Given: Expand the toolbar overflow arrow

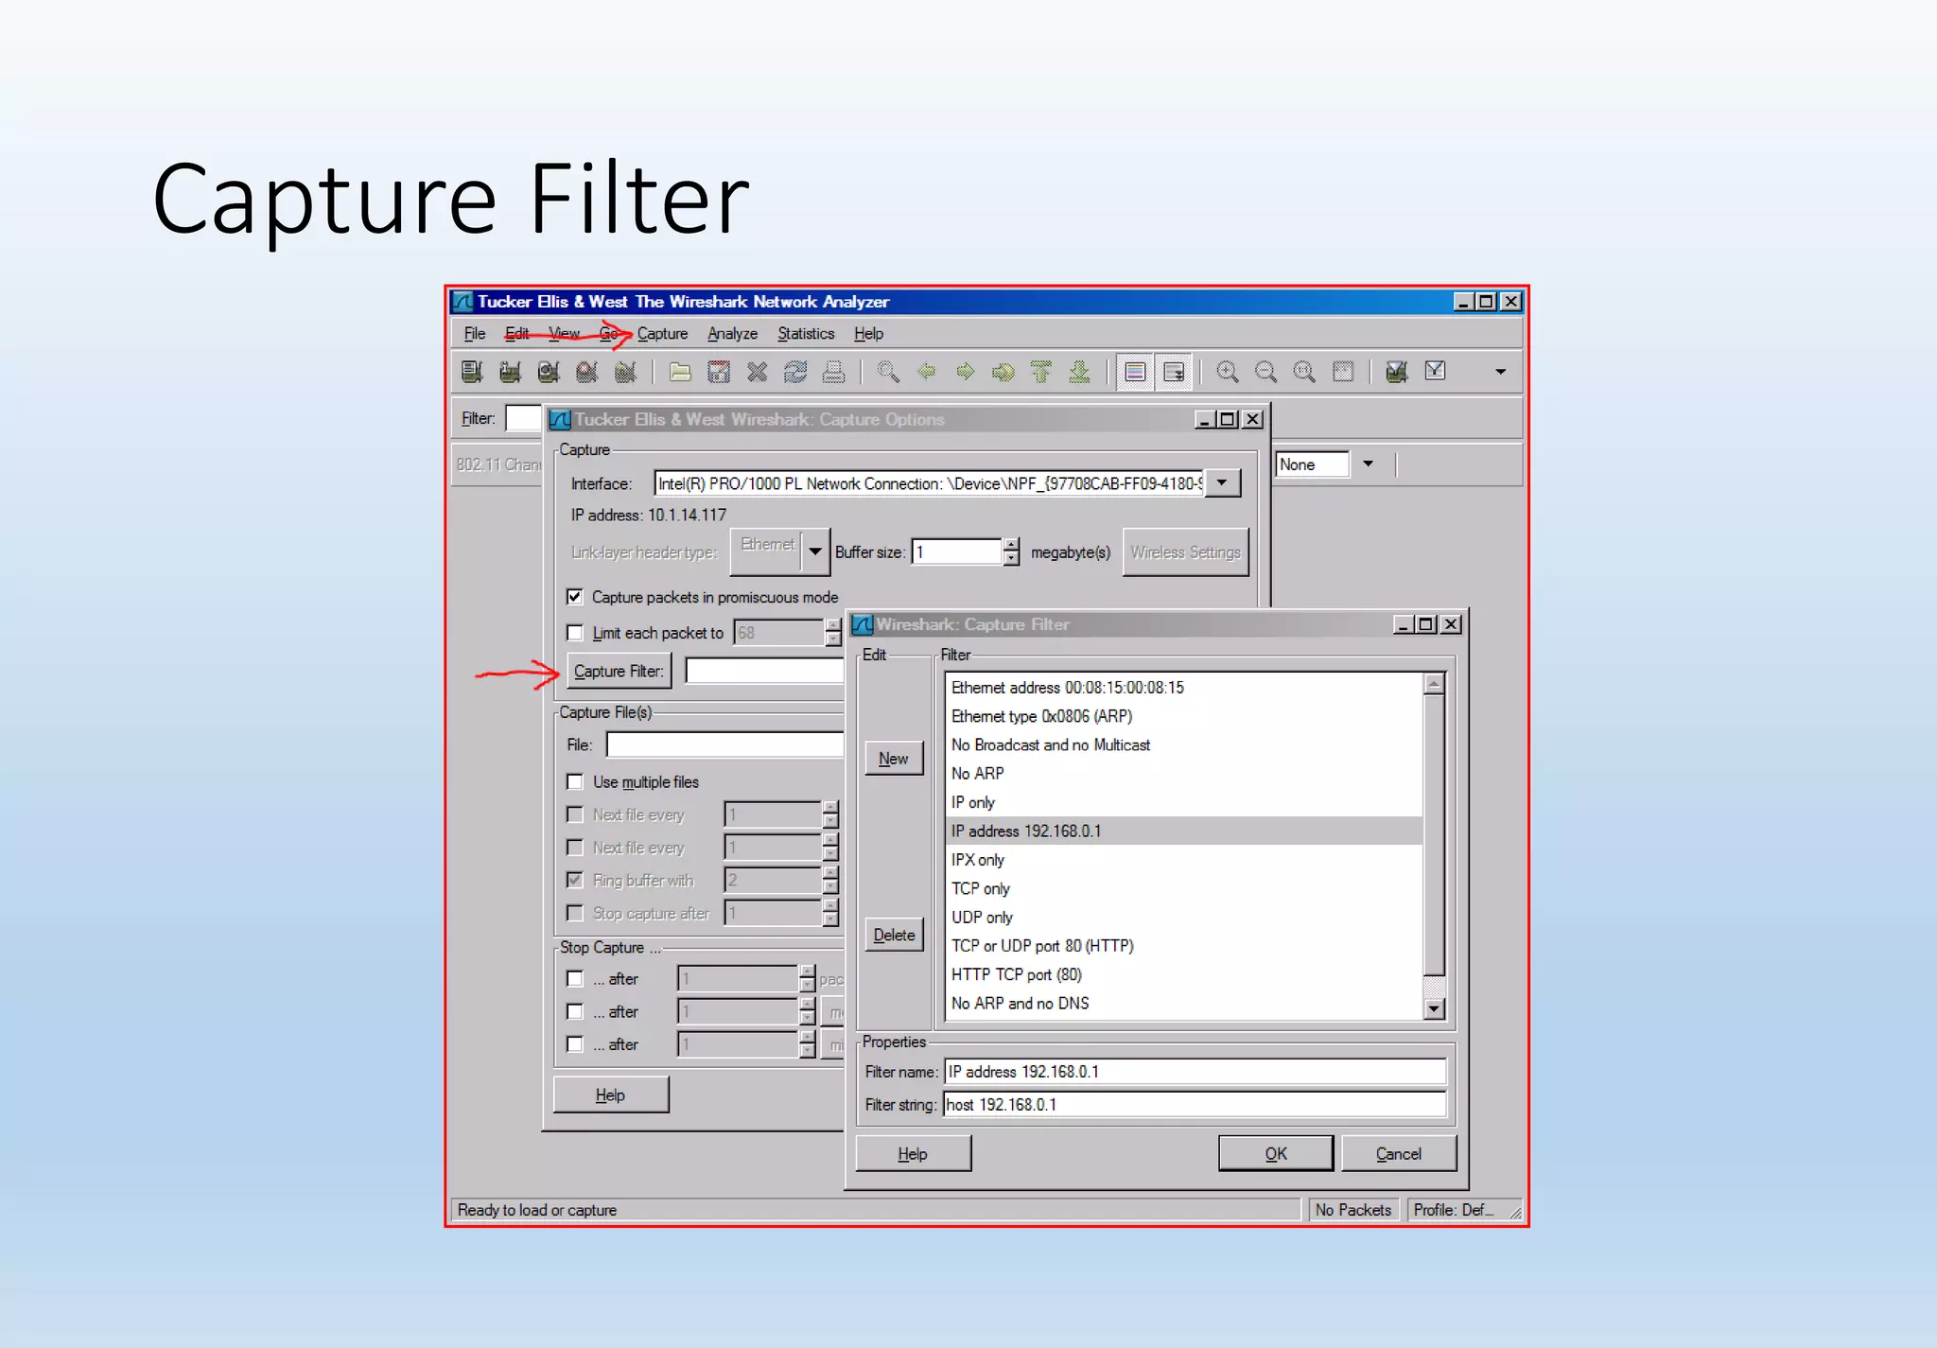Looking at the screenshot, I should (x=1500, y=372).
